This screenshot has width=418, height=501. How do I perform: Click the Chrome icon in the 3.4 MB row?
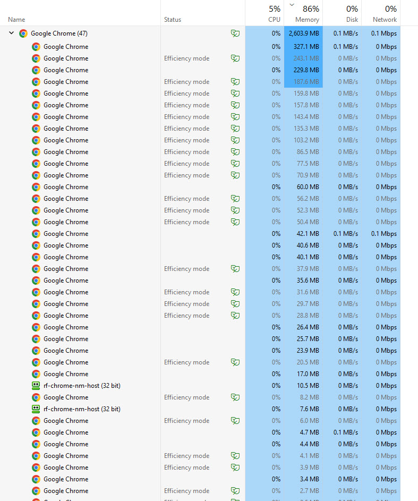pyautogui.click(x=36, y=479)
